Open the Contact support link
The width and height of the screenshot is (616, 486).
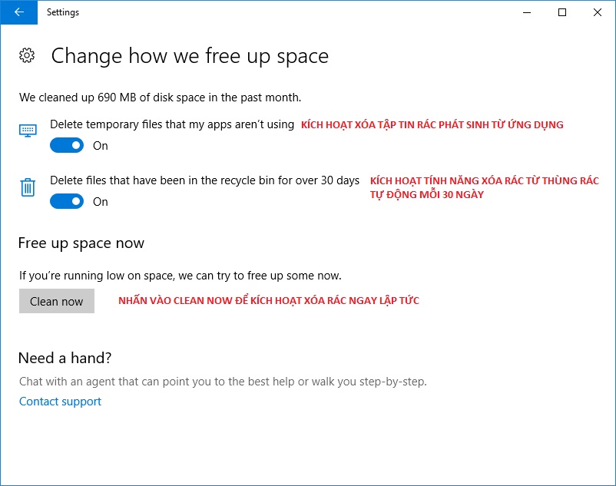point(60,401)
